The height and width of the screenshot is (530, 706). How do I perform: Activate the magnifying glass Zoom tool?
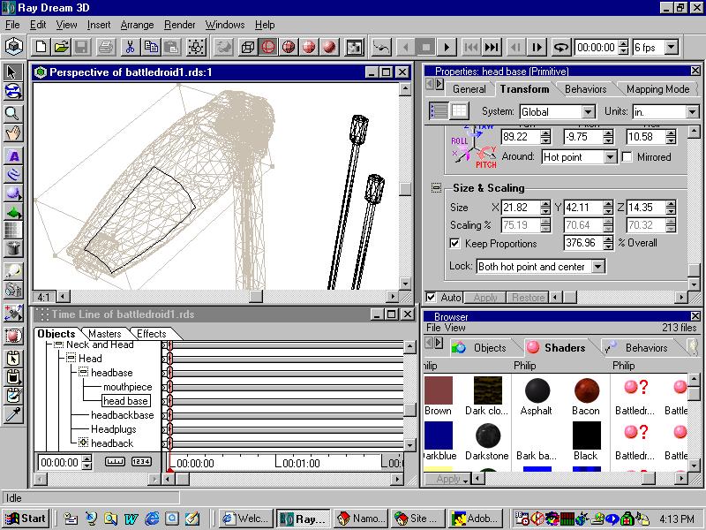click(13, 113)
